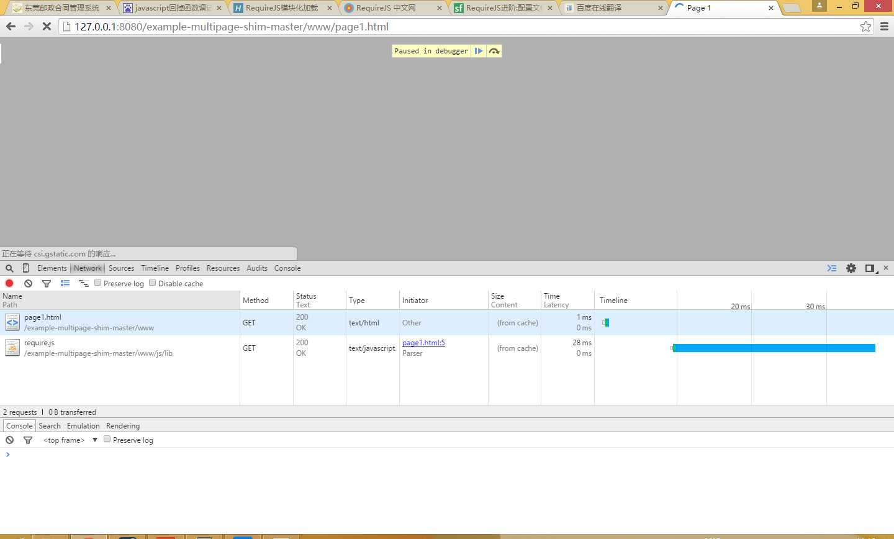The image size is (894, 539).
Task: Toggle device mode phone icon
Action: 25,268
